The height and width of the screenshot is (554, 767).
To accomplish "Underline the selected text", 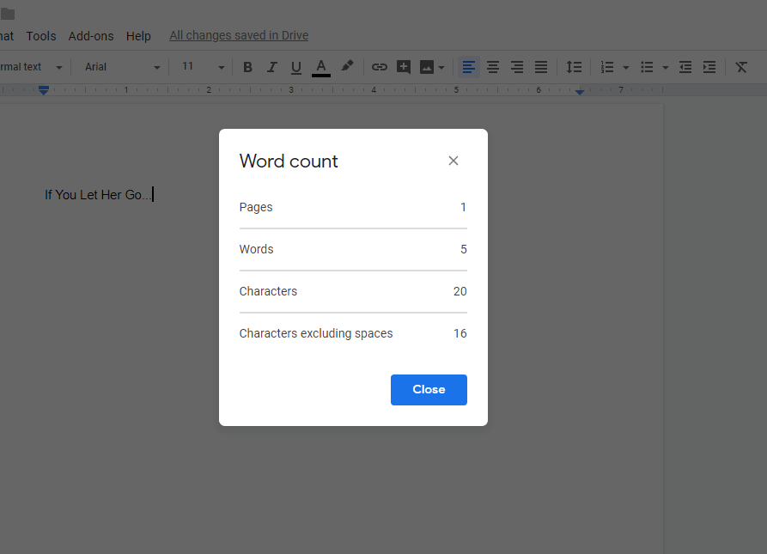I will [x=295, y=67].
